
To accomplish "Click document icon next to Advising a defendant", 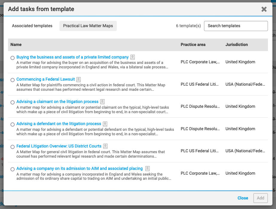I will pyautogui.click(x=105, y=124).
